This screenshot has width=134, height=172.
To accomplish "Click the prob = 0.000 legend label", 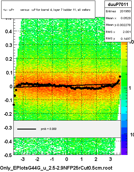I will (49, 129).
